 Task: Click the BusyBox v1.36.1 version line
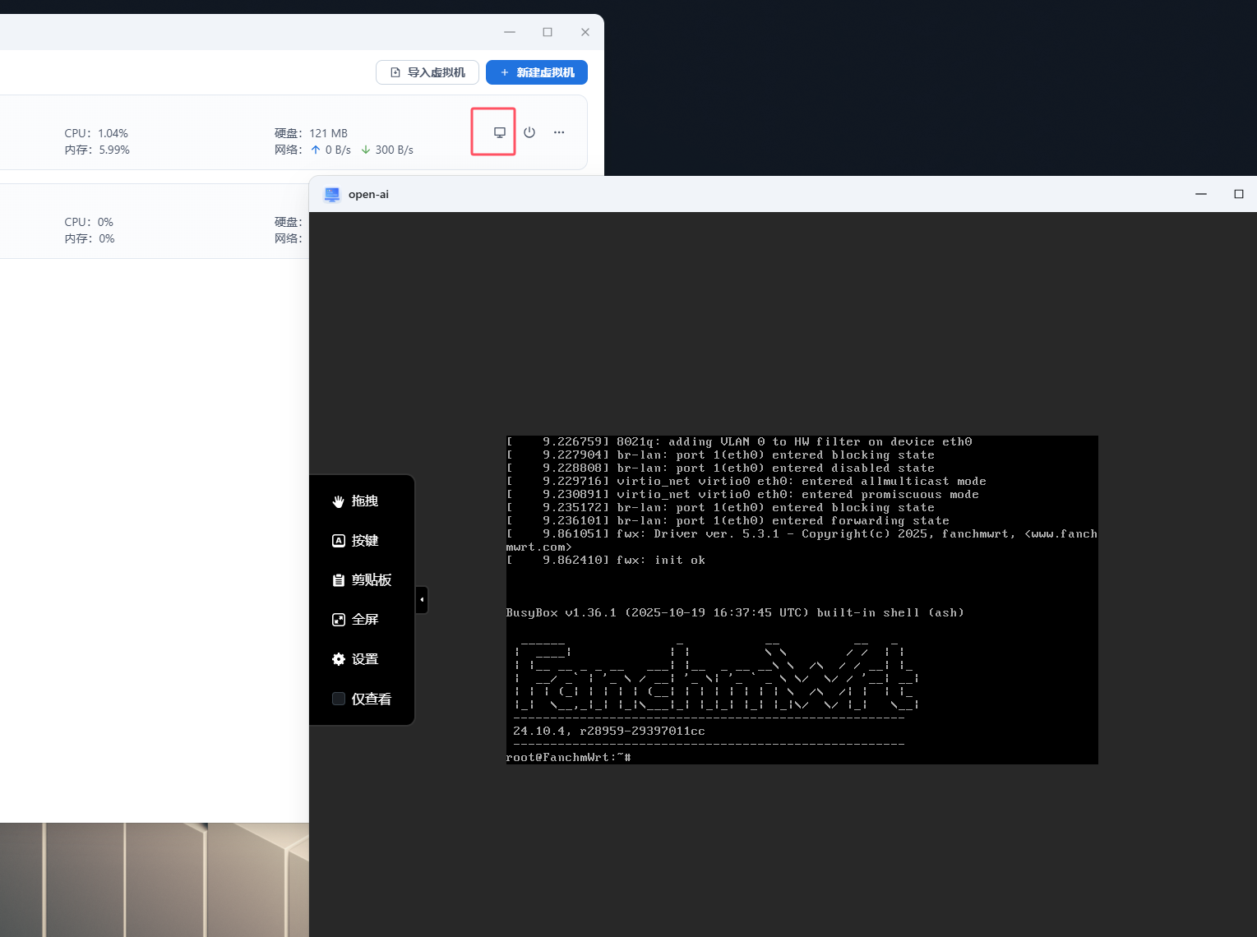(735, 613)
